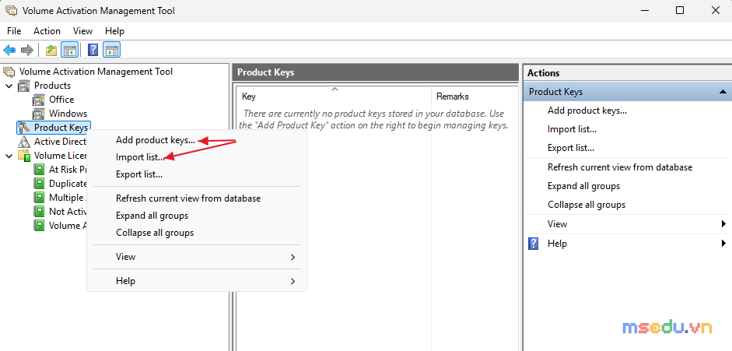Select the Office tree item
Image resolution: width=732 pixels, height=351 pixels.
coord(61,100)
